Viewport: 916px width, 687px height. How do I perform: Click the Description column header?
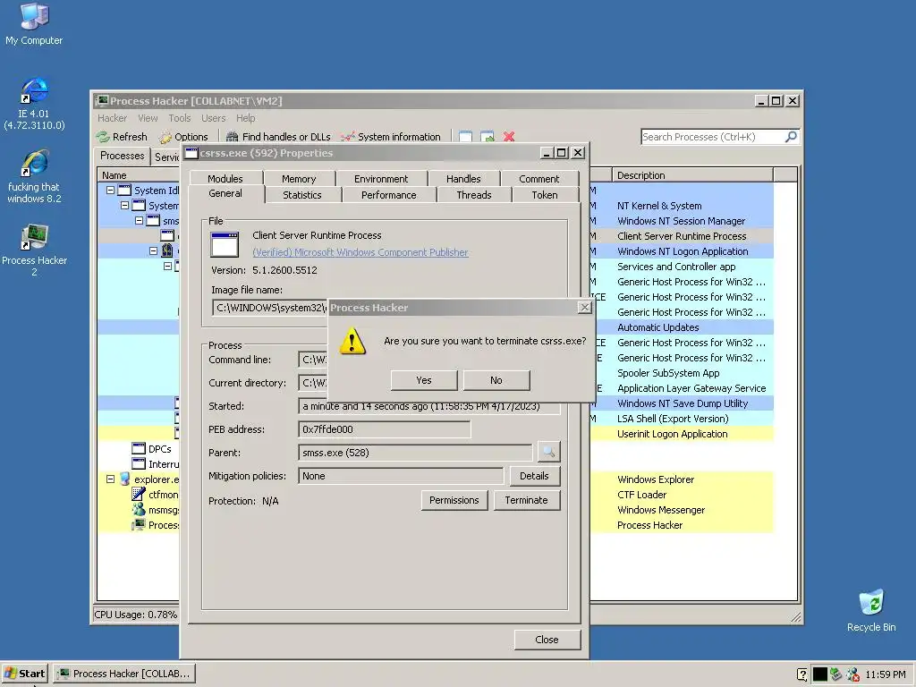point(692,175)
